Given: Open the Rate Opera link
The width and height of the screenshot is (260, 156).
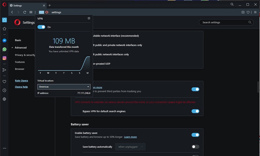Looking at the screenshot, I should point(21,81).
